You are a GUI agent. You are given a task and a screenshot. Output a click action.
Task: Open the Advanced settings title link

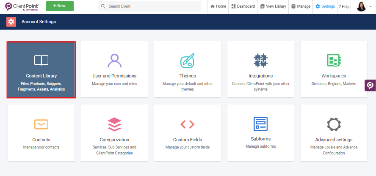[x=334, y=140]
